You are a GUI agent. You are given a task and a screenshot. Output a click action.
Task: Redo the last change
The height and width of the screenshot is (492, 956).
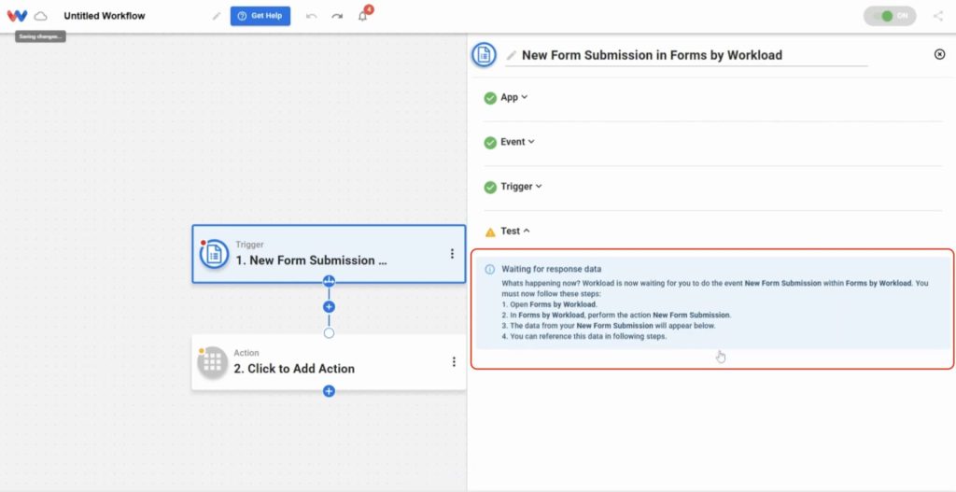pos(337,16)
